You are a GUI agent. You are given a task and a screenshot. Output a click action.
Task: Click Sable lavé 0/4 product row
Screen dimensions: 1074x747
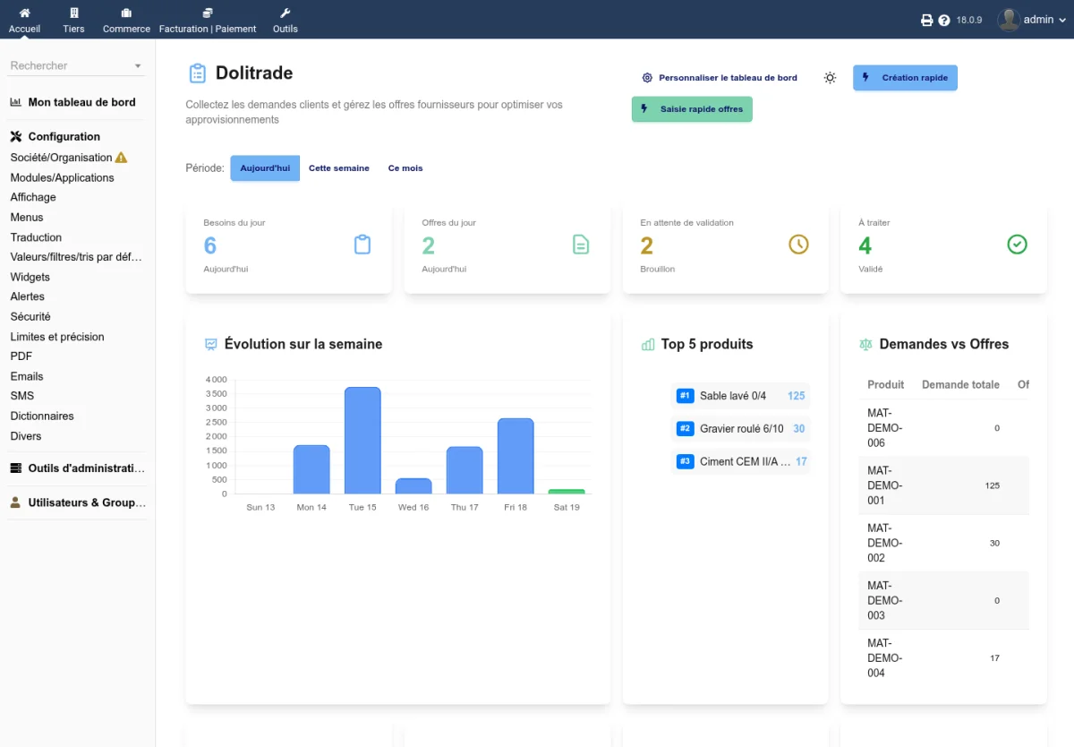[740, 396]
